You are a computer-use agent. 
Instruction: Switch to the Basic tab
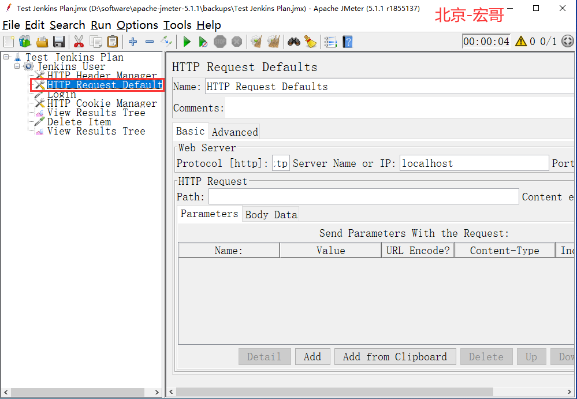(x=190, y=131)
